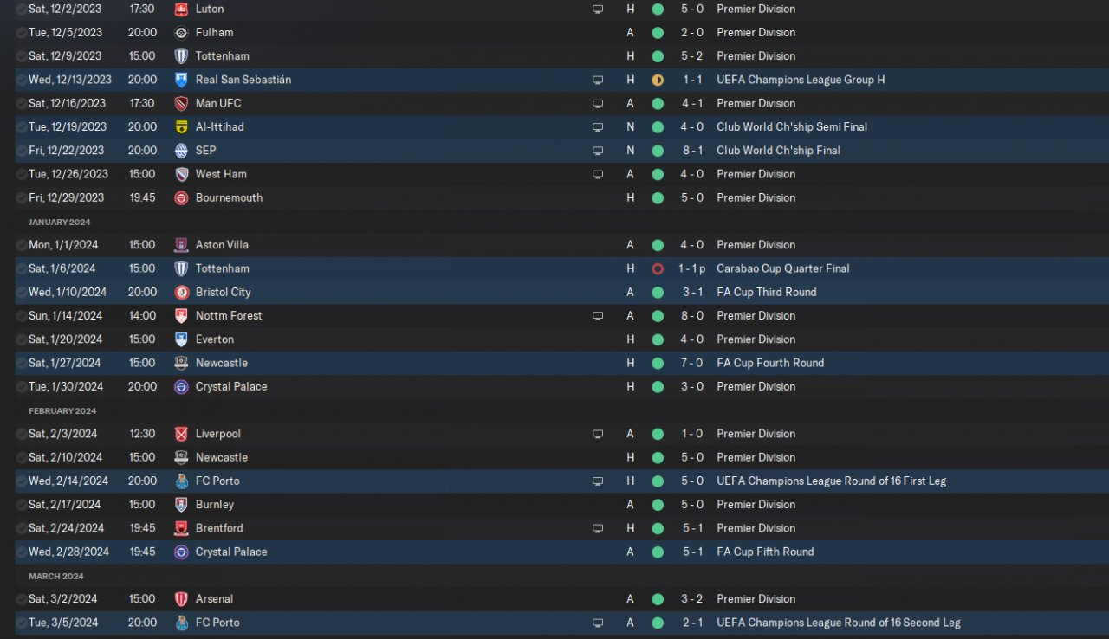This screenshot has width=1109, height=639.
Task: Click the TV icon on the Liverpool fixture
Action: [598, 434]
